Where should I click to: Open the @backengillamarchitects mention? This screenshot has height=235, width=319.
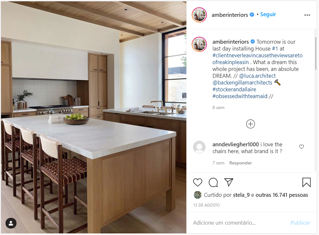pos(242,83)
